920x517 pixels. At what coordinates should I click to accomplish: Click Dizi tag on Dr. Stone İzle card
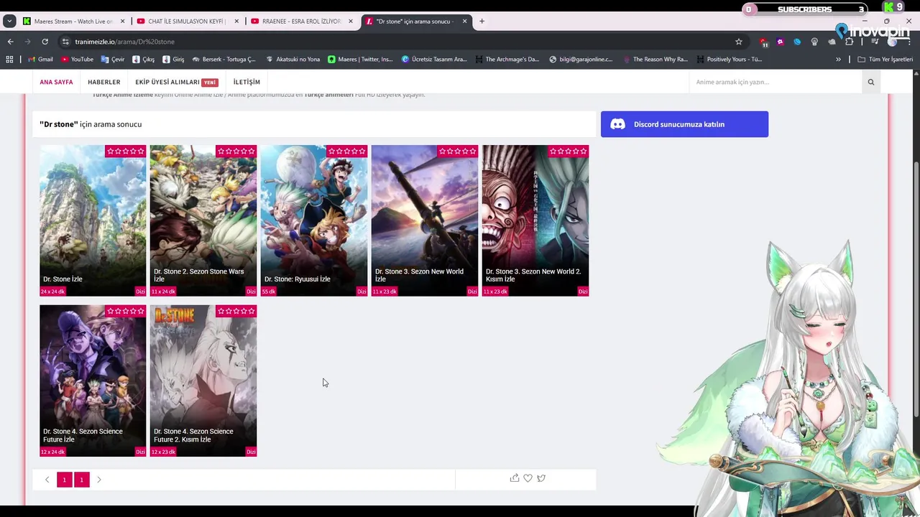click(x=140, y=292)
